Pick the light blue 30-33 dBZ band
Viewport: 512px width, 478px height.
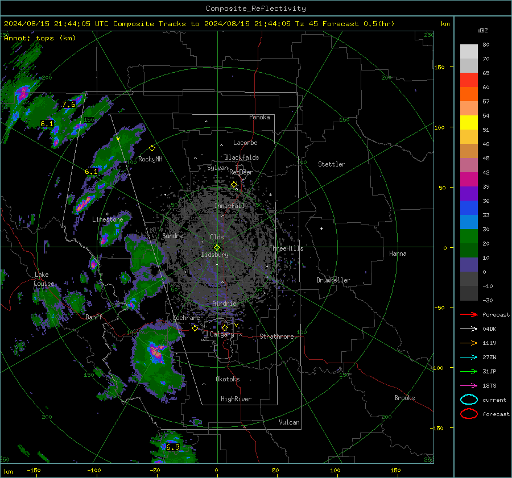[469, 222]
